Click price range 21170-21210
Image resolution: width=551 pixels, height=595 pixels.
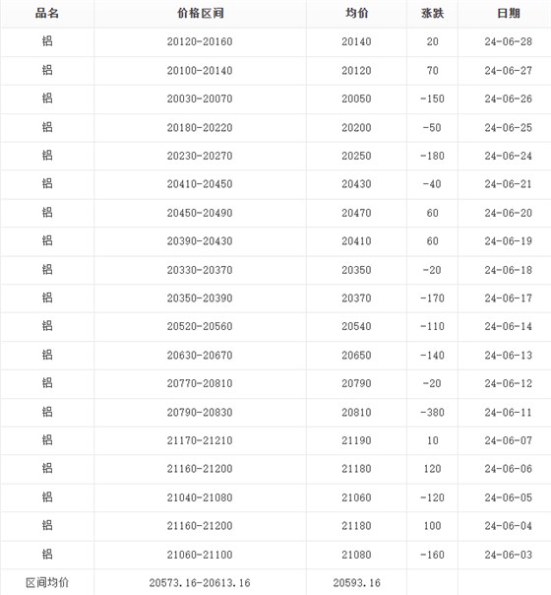[200, 440]
